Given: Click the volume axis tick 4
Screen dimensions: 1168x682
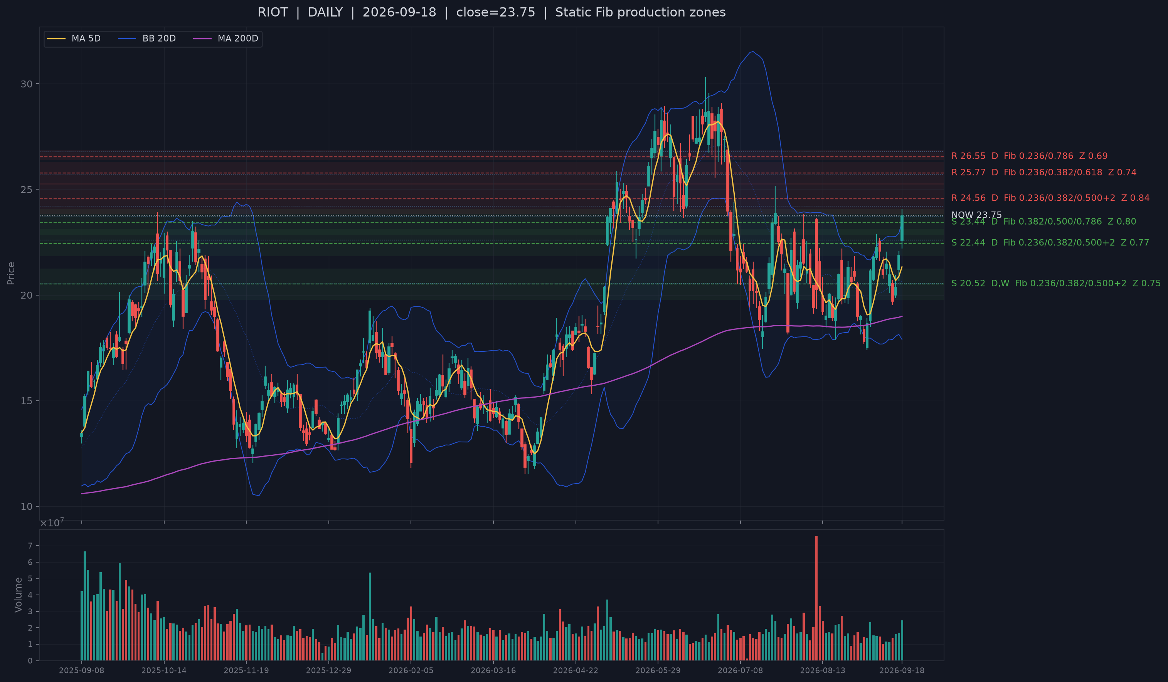Looking at the screenshot, I should click(x=30, y=595).
